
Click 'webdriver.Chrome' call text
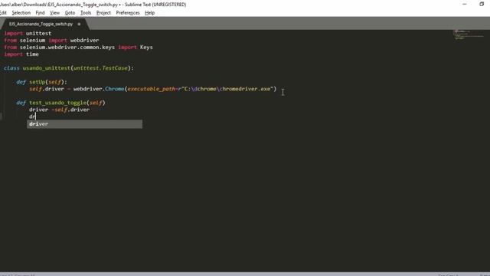click(x=99, y=89)
